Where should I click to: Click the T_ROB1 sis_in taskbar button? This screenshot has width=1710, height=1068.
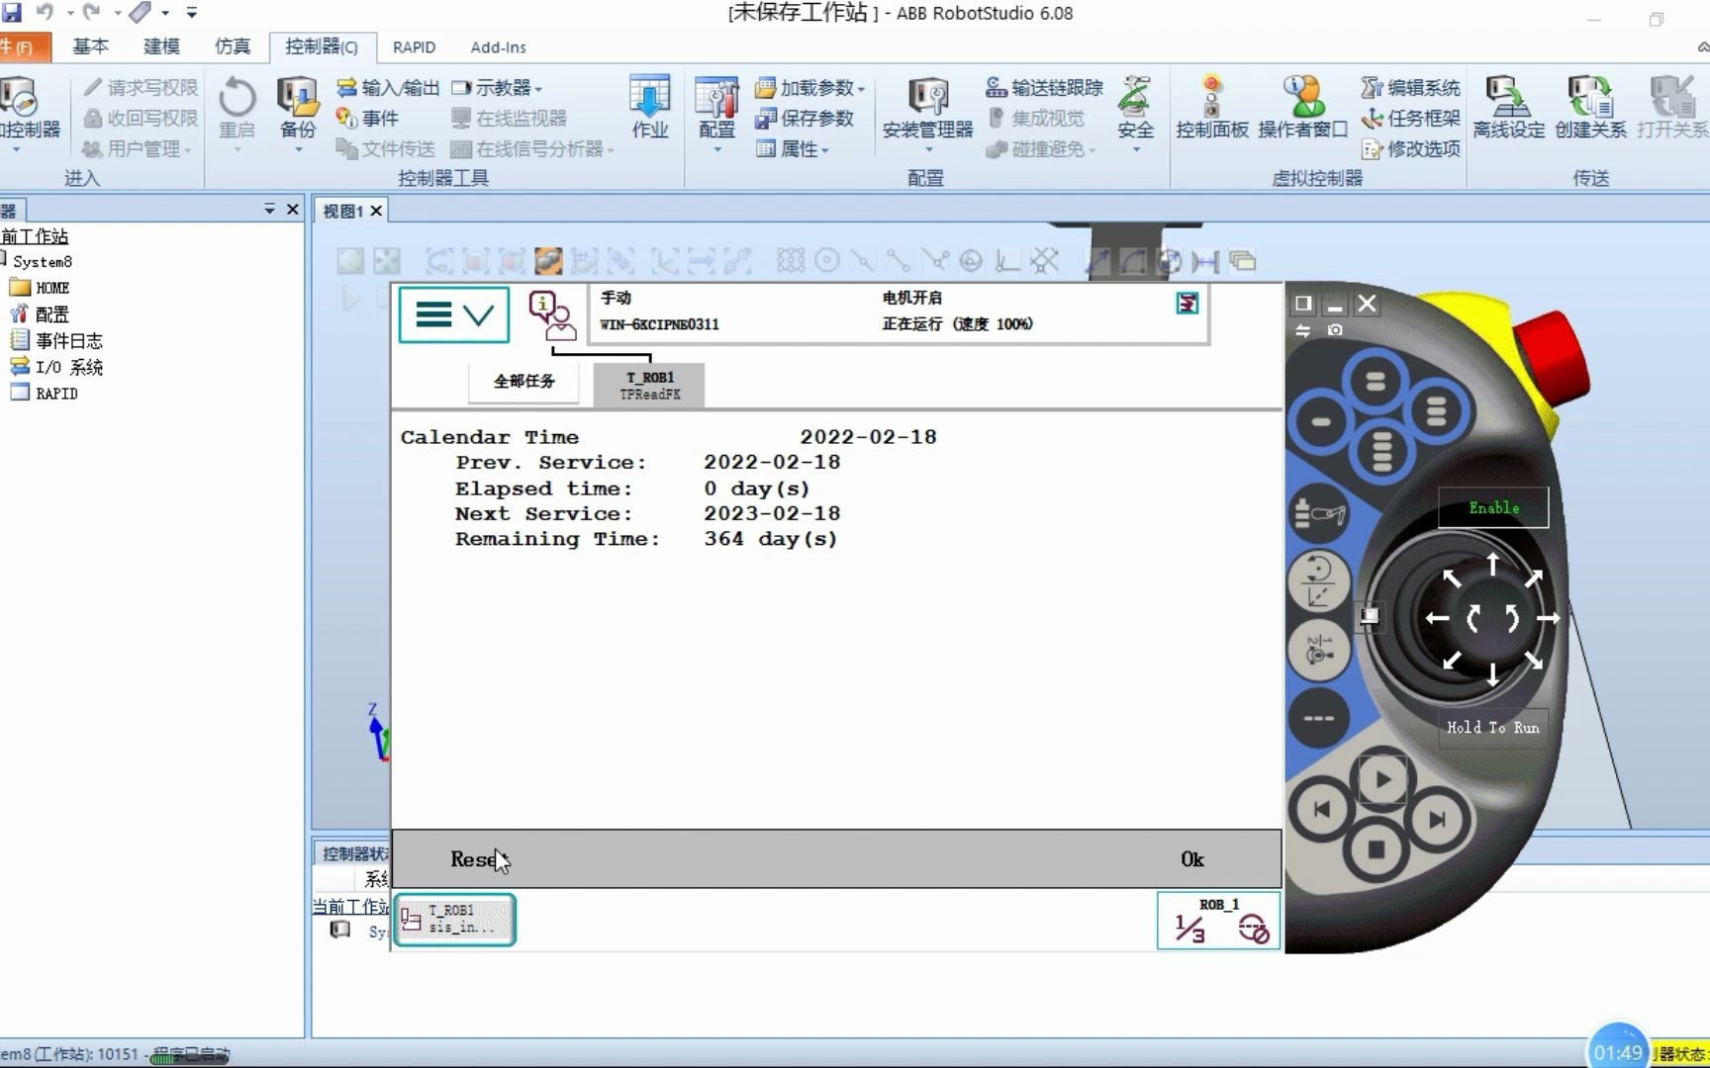tap(455, 920)
